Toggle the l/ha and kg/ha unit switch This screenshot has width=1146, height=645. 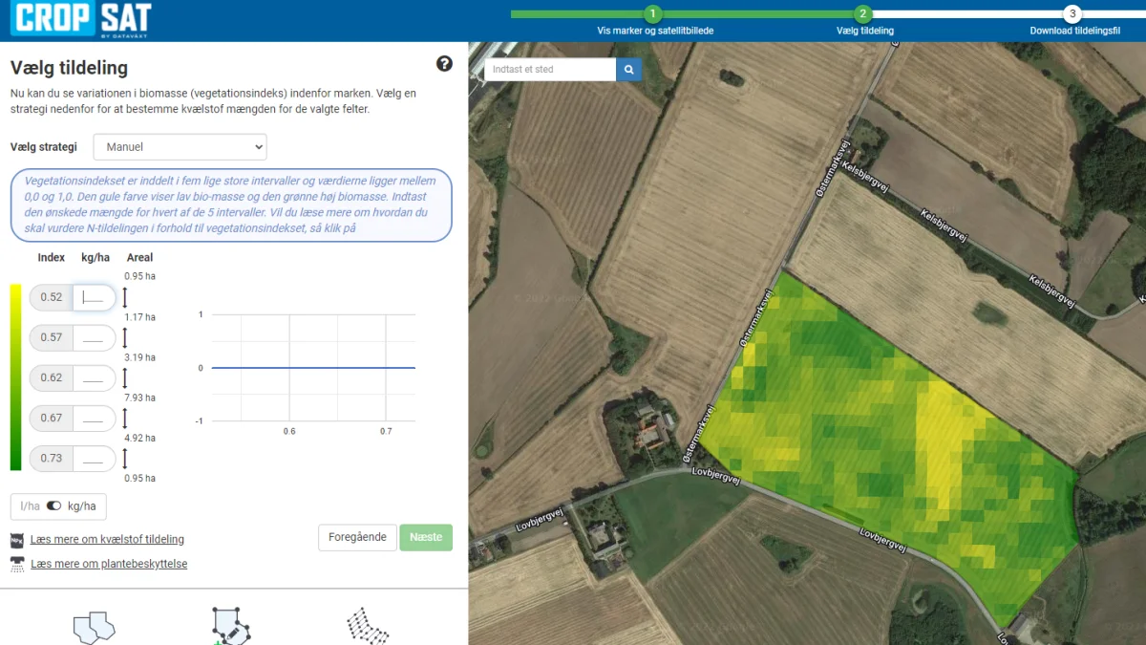click(x=53, y=506)
